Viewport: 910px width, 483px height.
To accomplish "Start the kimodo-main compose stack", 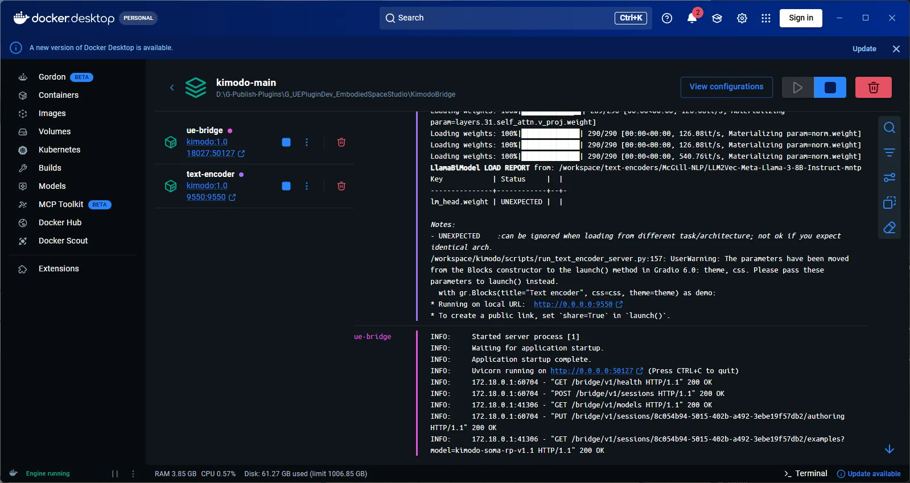I will pos(798,88).
